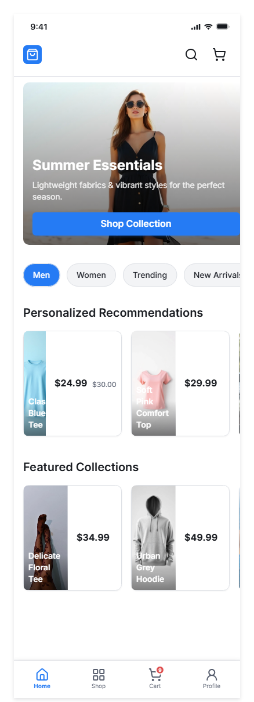Tap the $49.99 hoodie price

point(201,537)
